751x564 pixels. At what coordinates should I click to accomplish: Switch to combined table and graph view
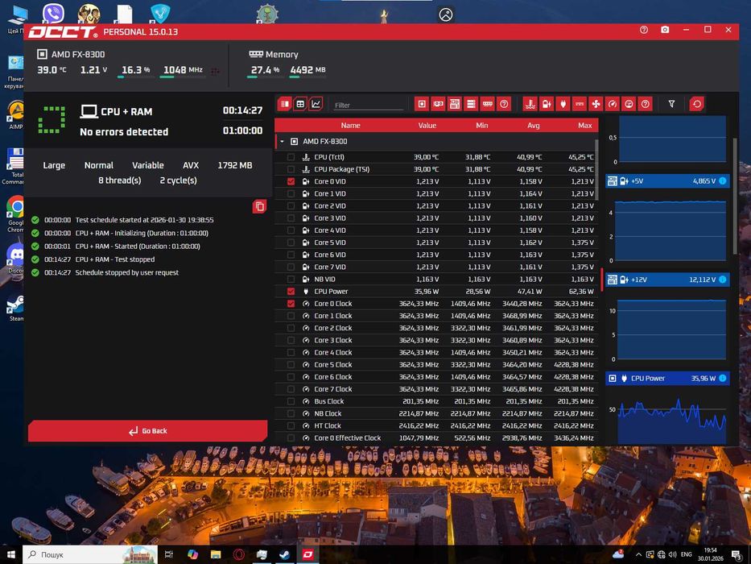[284, 104]
